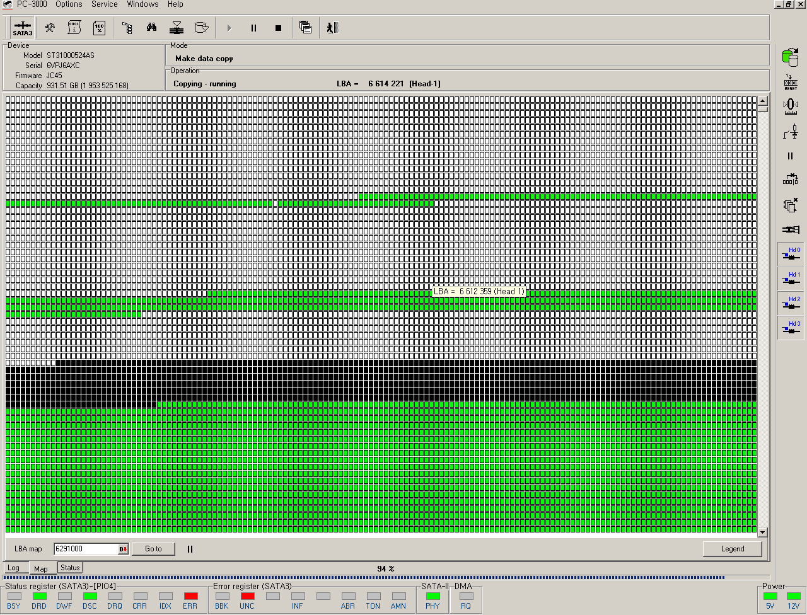Click the 5V power indicator
807x615 pixels.
tap(770, 596)
